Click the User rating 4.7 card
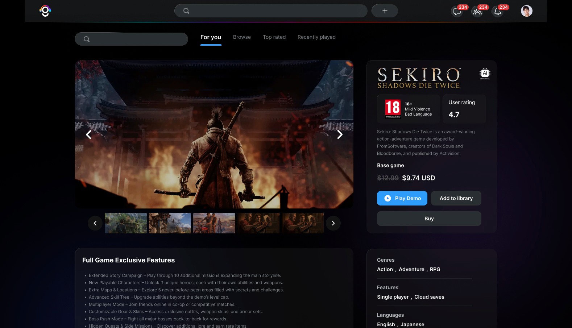The width and height of the screenshot is (572, 328). click(464, 109)
